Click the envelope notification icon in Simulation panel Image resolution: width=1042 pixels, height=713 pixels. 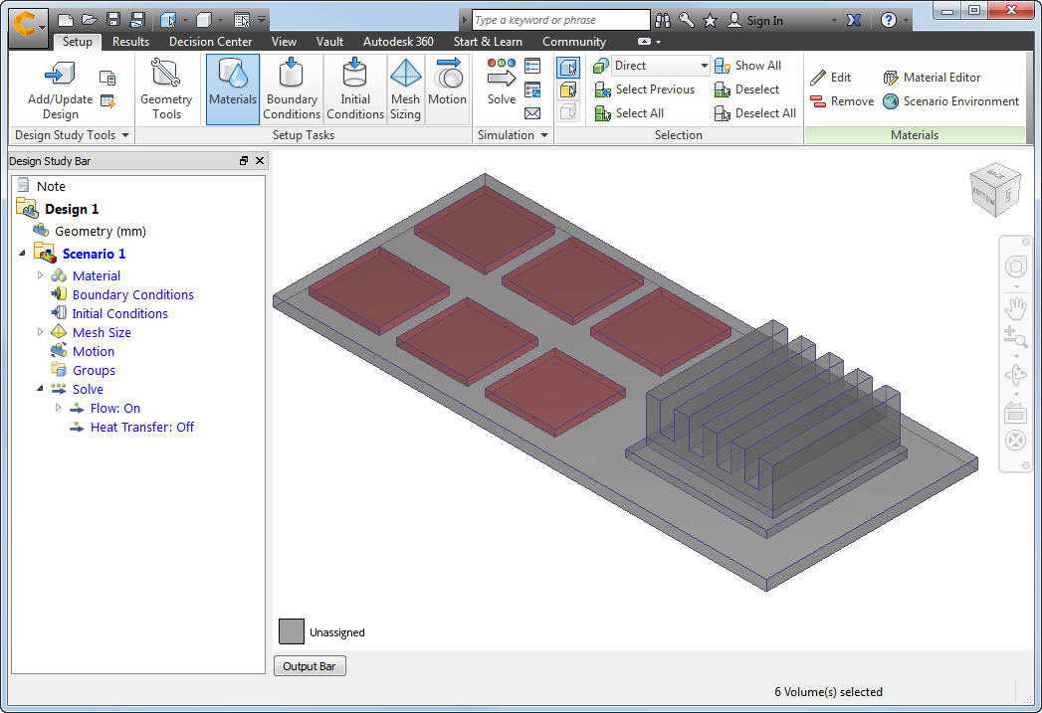pyautogui.click(x=532, y=113)
